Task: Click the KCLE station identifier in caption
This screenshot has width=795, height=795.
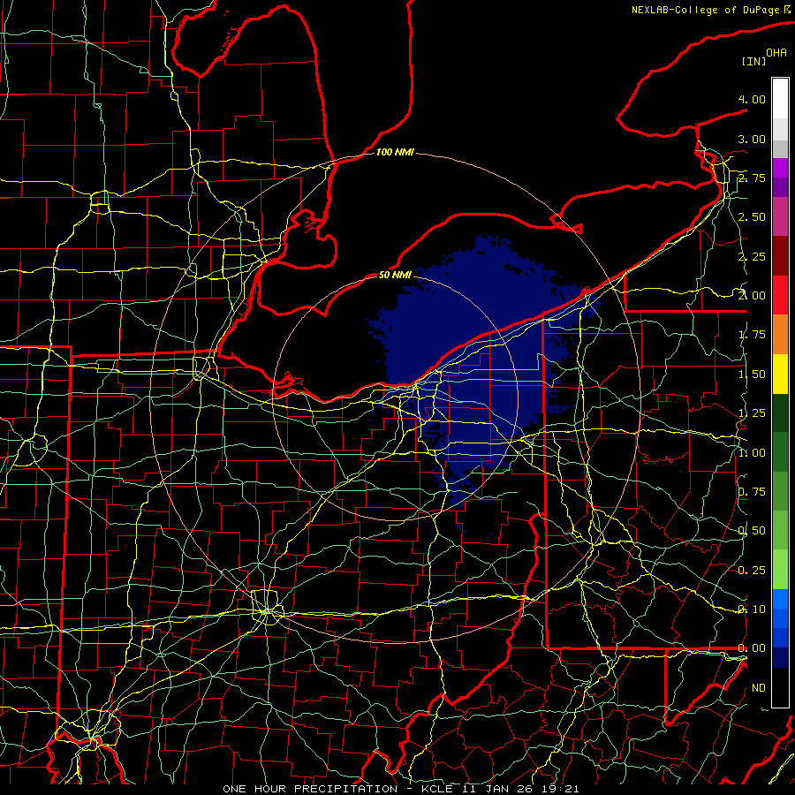Action: pyautogui.click(x=438, y=789)
